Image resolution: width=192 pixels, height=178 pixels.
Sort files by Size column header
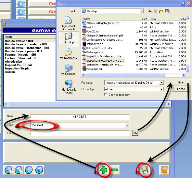[x=136, y=19]
